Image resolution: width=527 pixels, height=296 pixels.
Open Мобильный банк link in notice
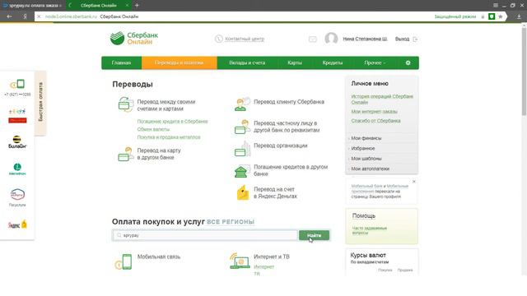point(366,186)
